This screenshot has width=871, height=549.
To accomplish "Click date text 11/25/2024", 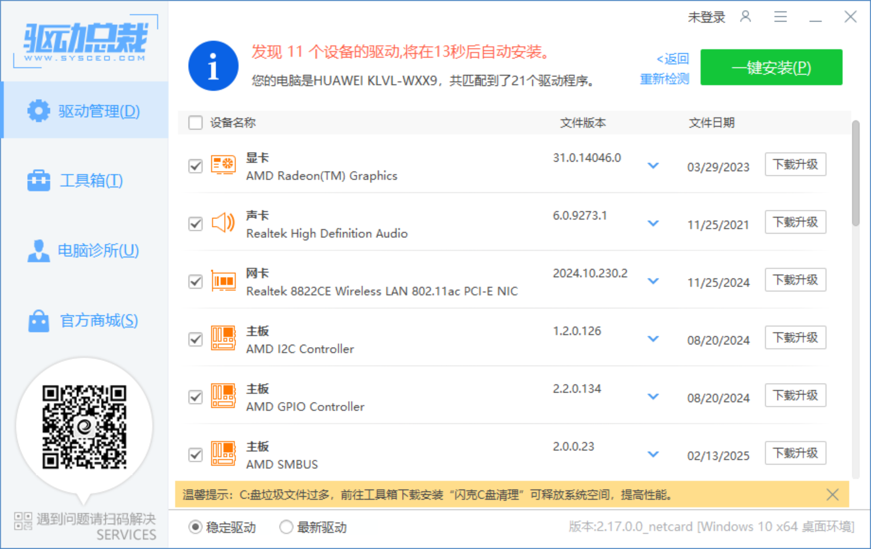I will click(718, 283).
